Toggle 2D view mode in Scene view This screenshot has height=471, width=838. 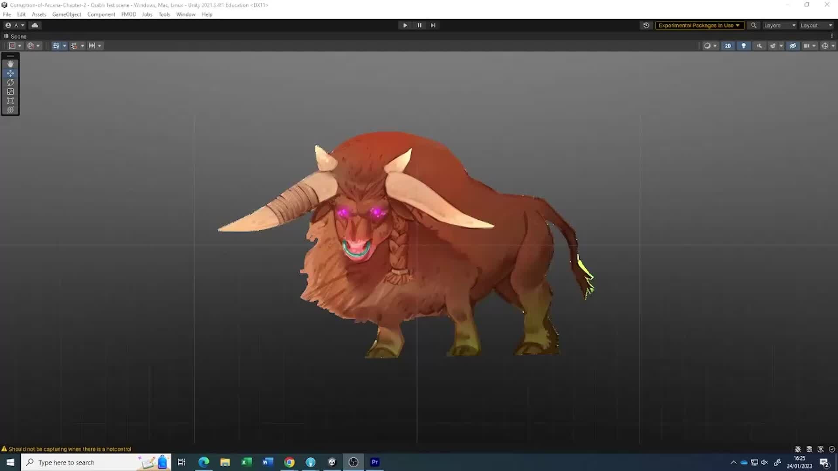[728, 45]
